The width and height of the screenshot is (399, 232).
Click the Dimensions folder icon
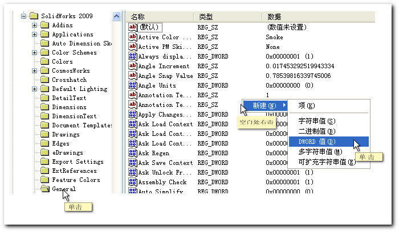(45, 107)
